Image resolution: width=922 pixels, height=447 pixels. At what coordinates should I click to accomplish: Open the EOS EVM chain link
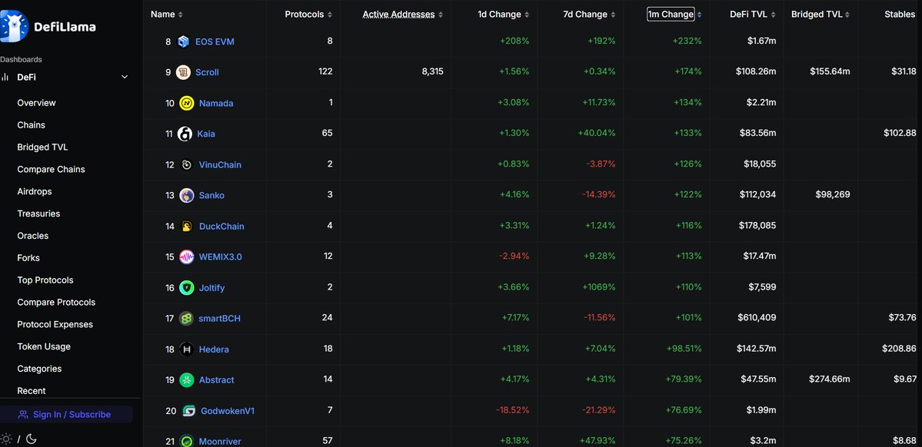215,41
